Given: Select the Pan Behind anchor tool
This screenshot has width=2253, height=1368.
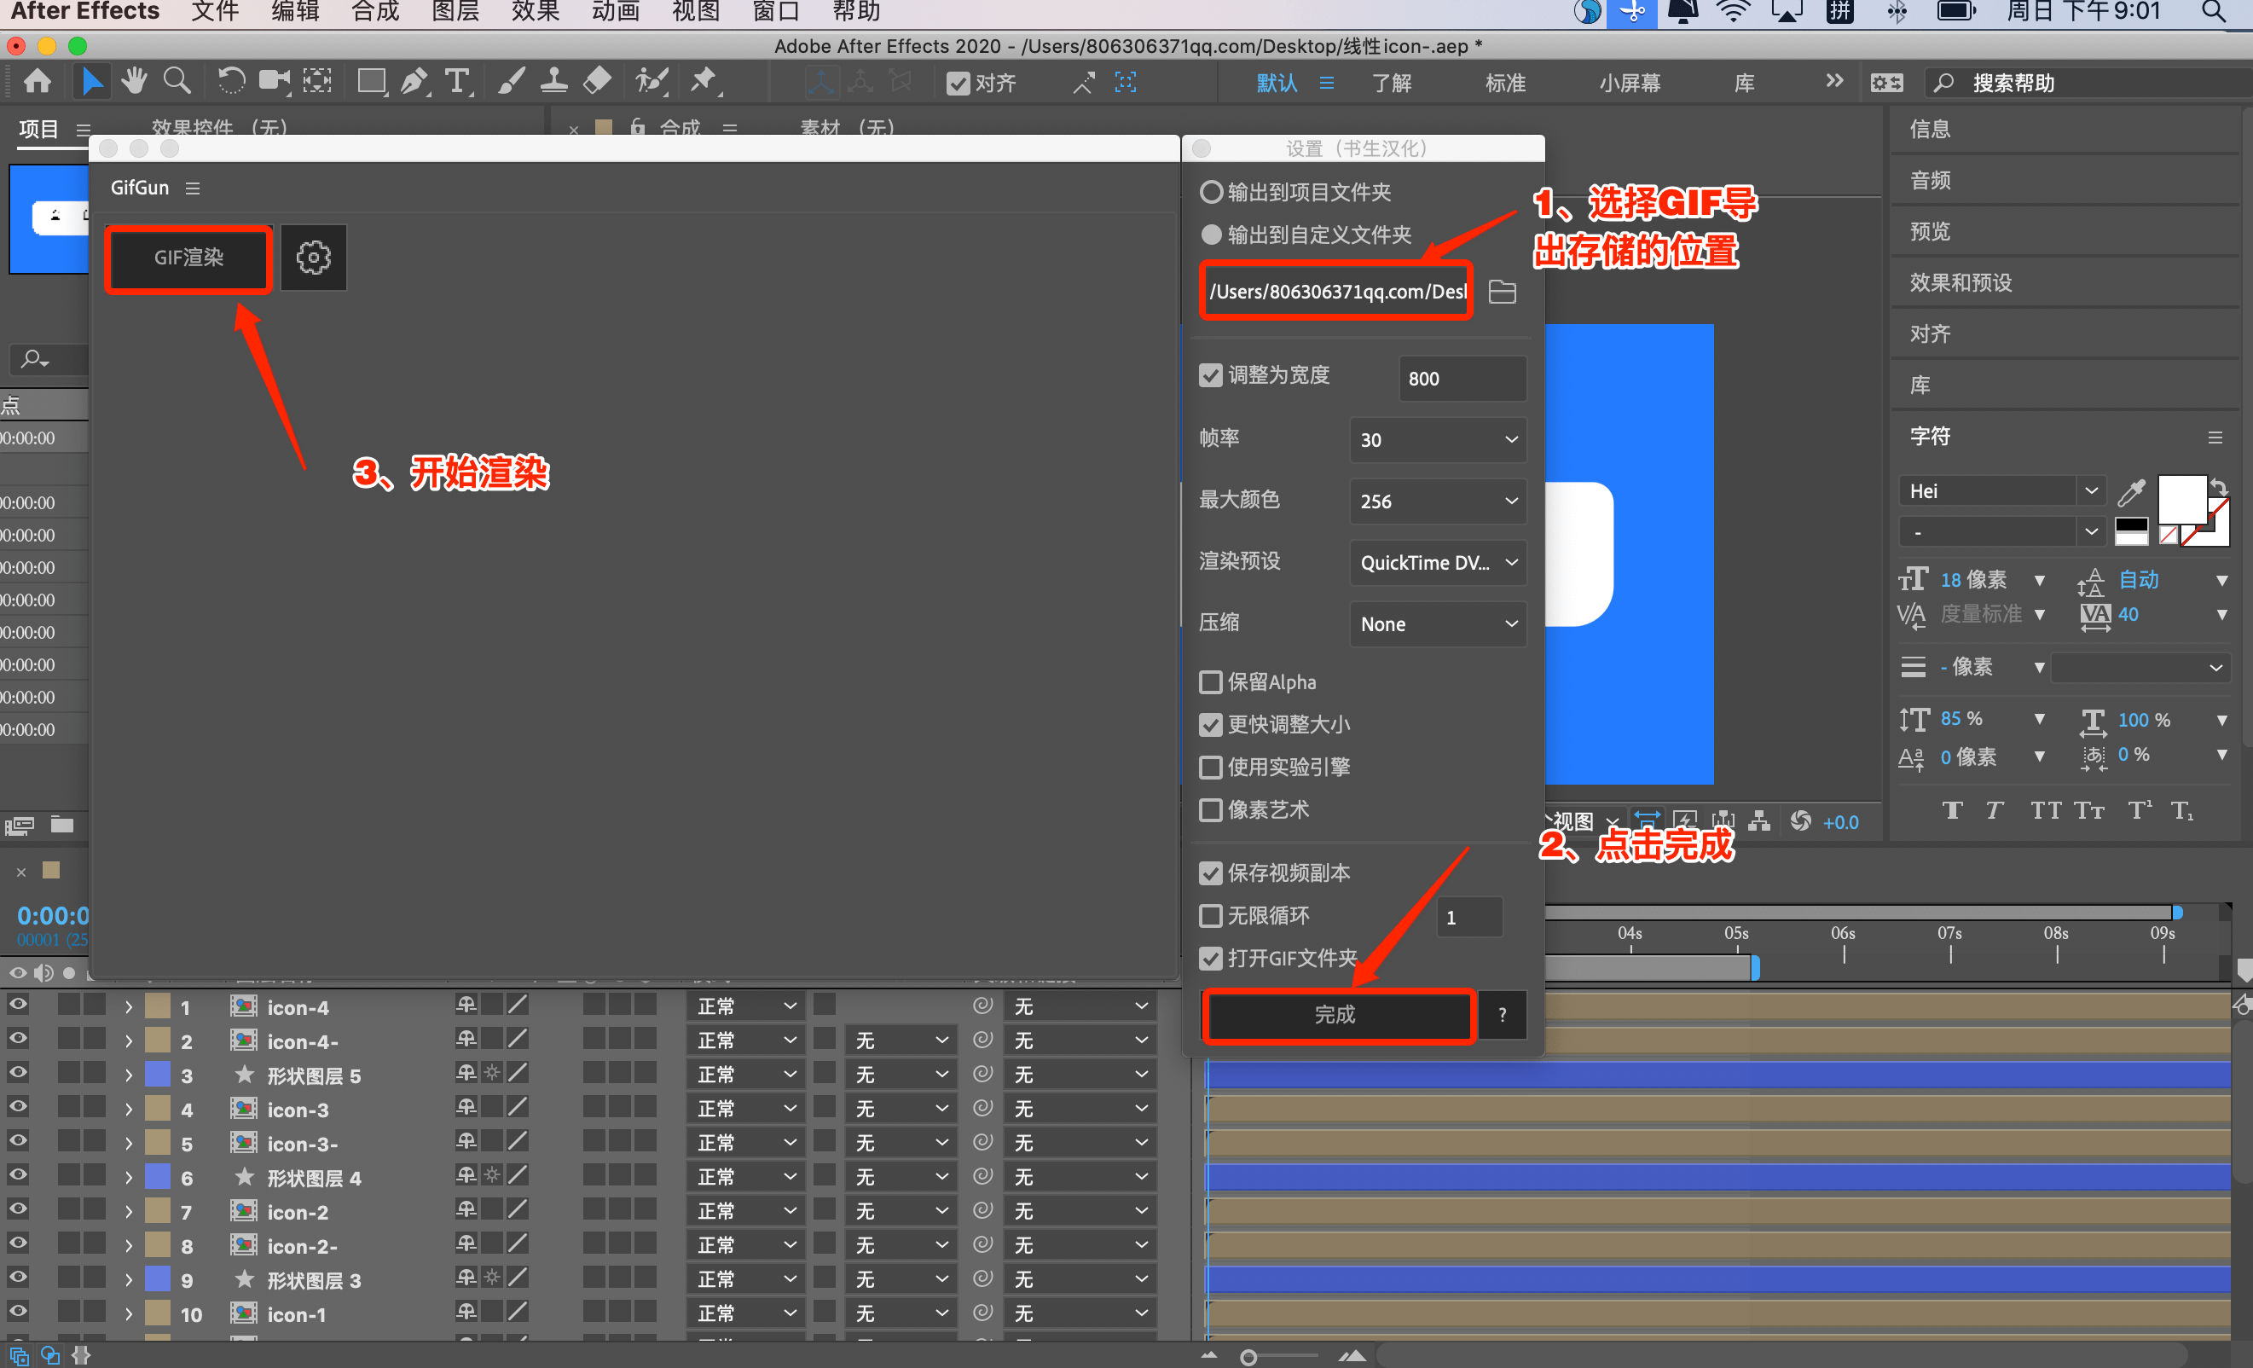Looking at the screenshot, I should tap(317, 82).
